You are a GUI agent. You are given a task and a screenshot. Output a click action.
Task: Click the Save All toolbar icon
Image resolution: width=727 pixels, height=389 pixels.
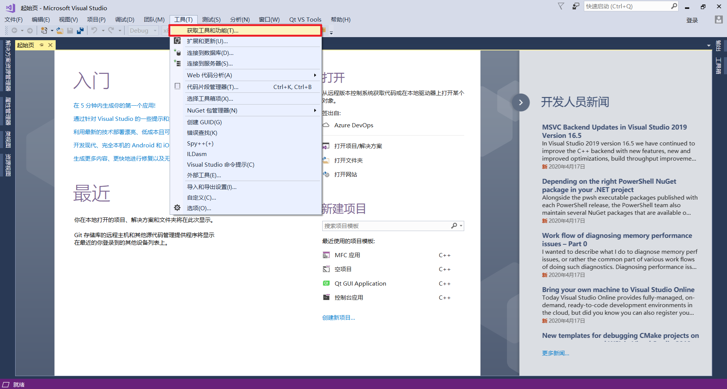[x=81, y=30]
